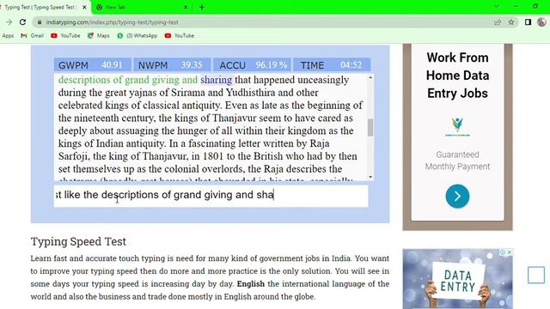Click the share page icon
This screenshot has height=309, width=550.
(498, 22)
